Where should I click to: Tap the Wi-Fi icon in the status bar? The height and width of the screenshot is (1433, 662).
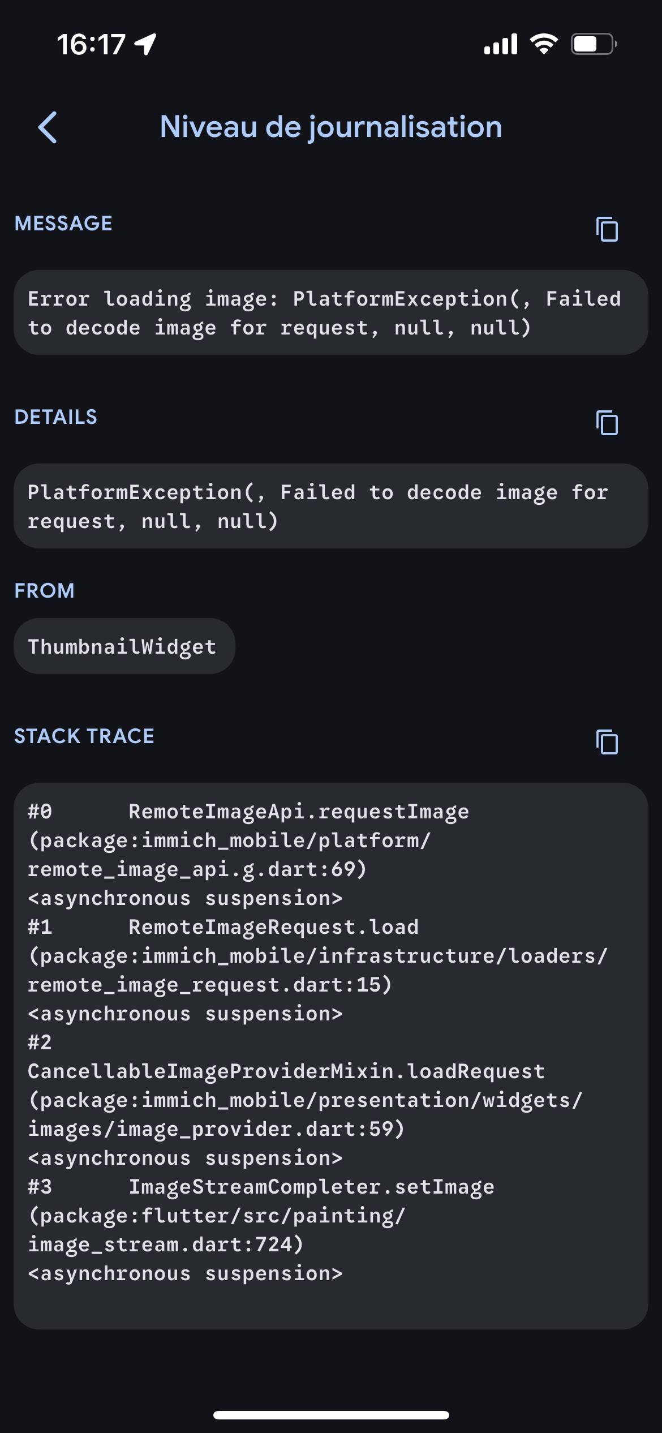(543, 43)
